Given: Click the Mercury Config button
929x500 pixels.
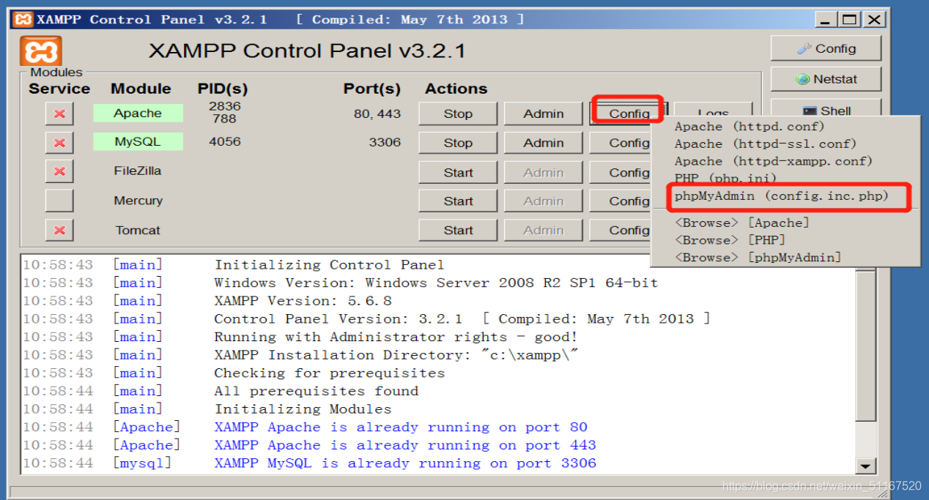Looking at the screenshot, I should click(620, 201).
